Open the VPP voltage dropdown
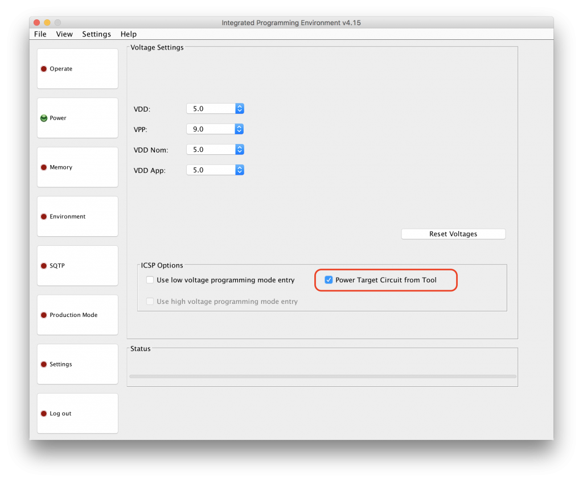Image resolution: width=583 pixels, height=482 pixels. [x=239, y=129]
